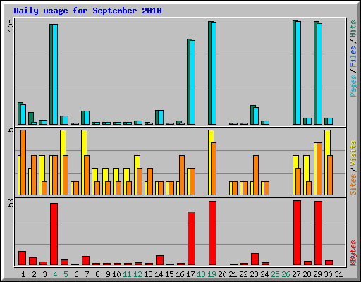This screenshot has width=361, height=282.
Task: Click the yellow visits bar for day 5
Action: (x=63, y=162)
